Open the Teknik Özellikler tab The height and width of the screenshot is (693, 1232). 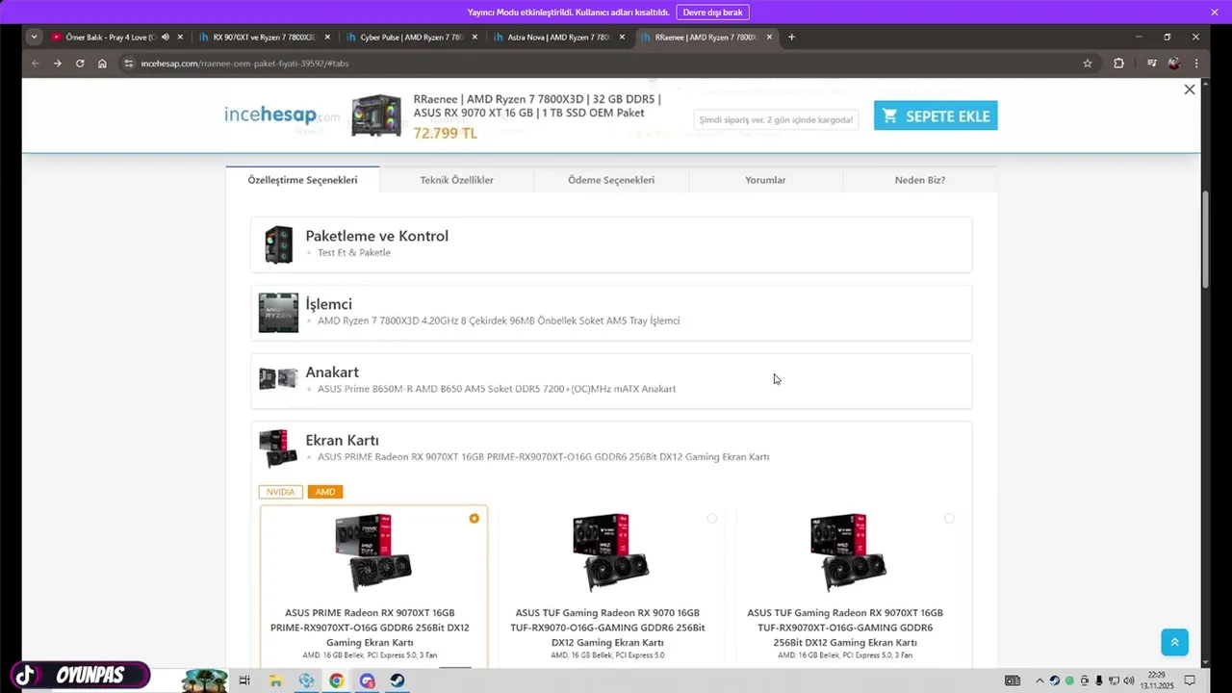[457, 180]
